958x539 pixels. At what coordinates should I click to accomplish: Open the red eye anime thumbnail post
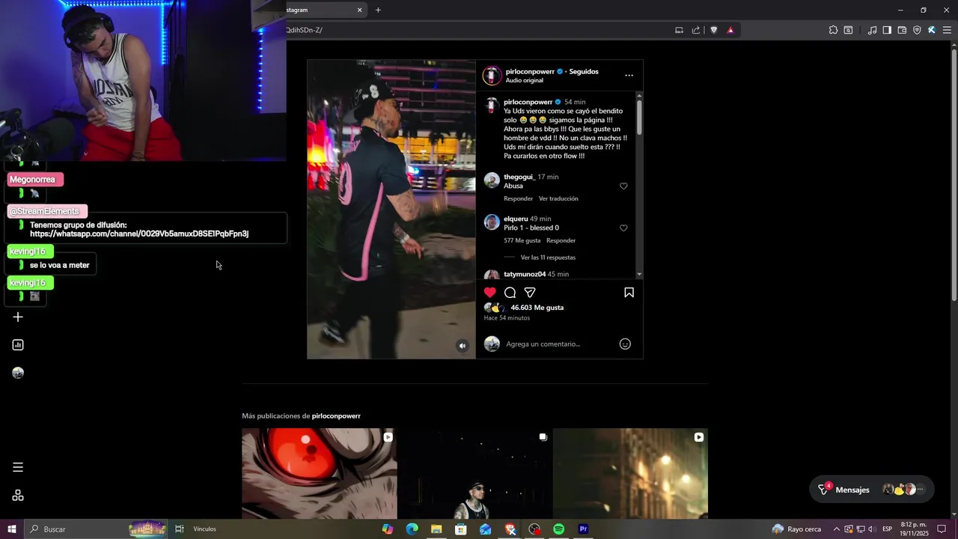point(320,473)
